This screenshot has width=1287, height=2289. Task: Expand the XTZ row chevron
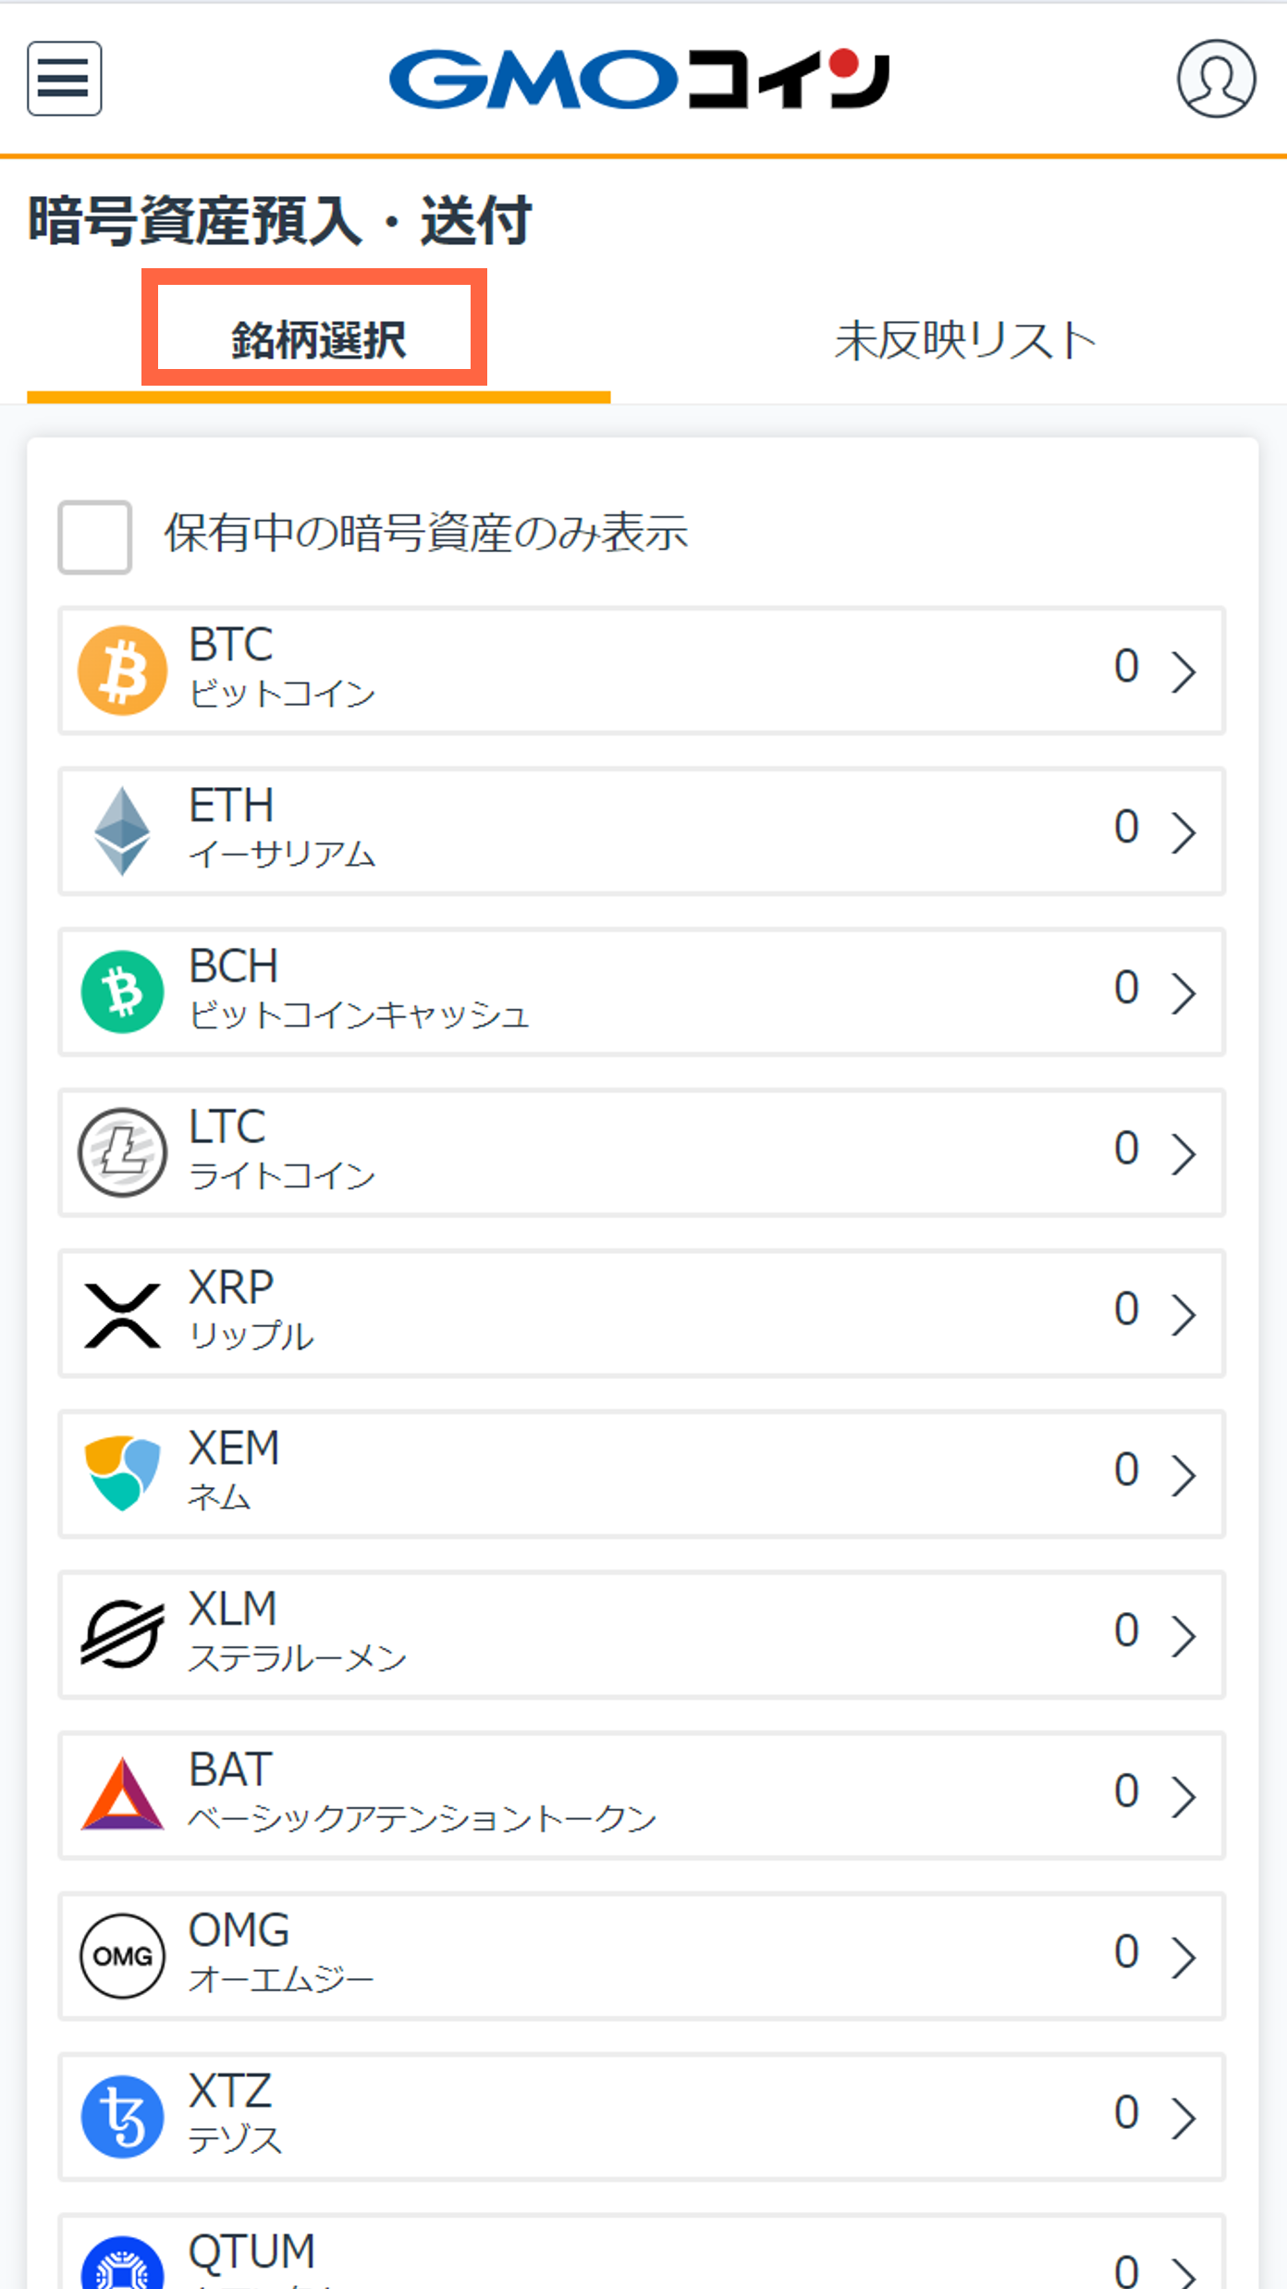1183,2117
